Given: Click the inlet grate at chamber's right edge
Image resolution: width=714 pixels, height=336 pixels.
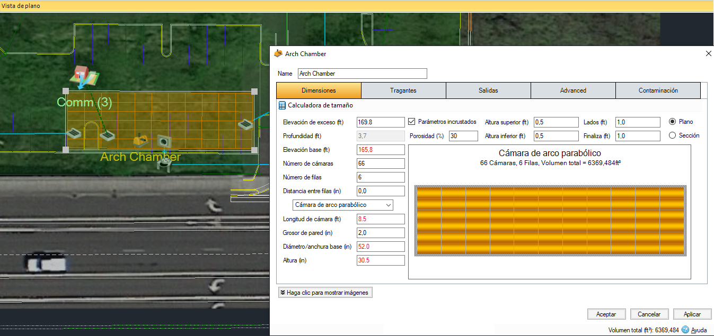Looking at the screenshot, I should click(245, 124).
